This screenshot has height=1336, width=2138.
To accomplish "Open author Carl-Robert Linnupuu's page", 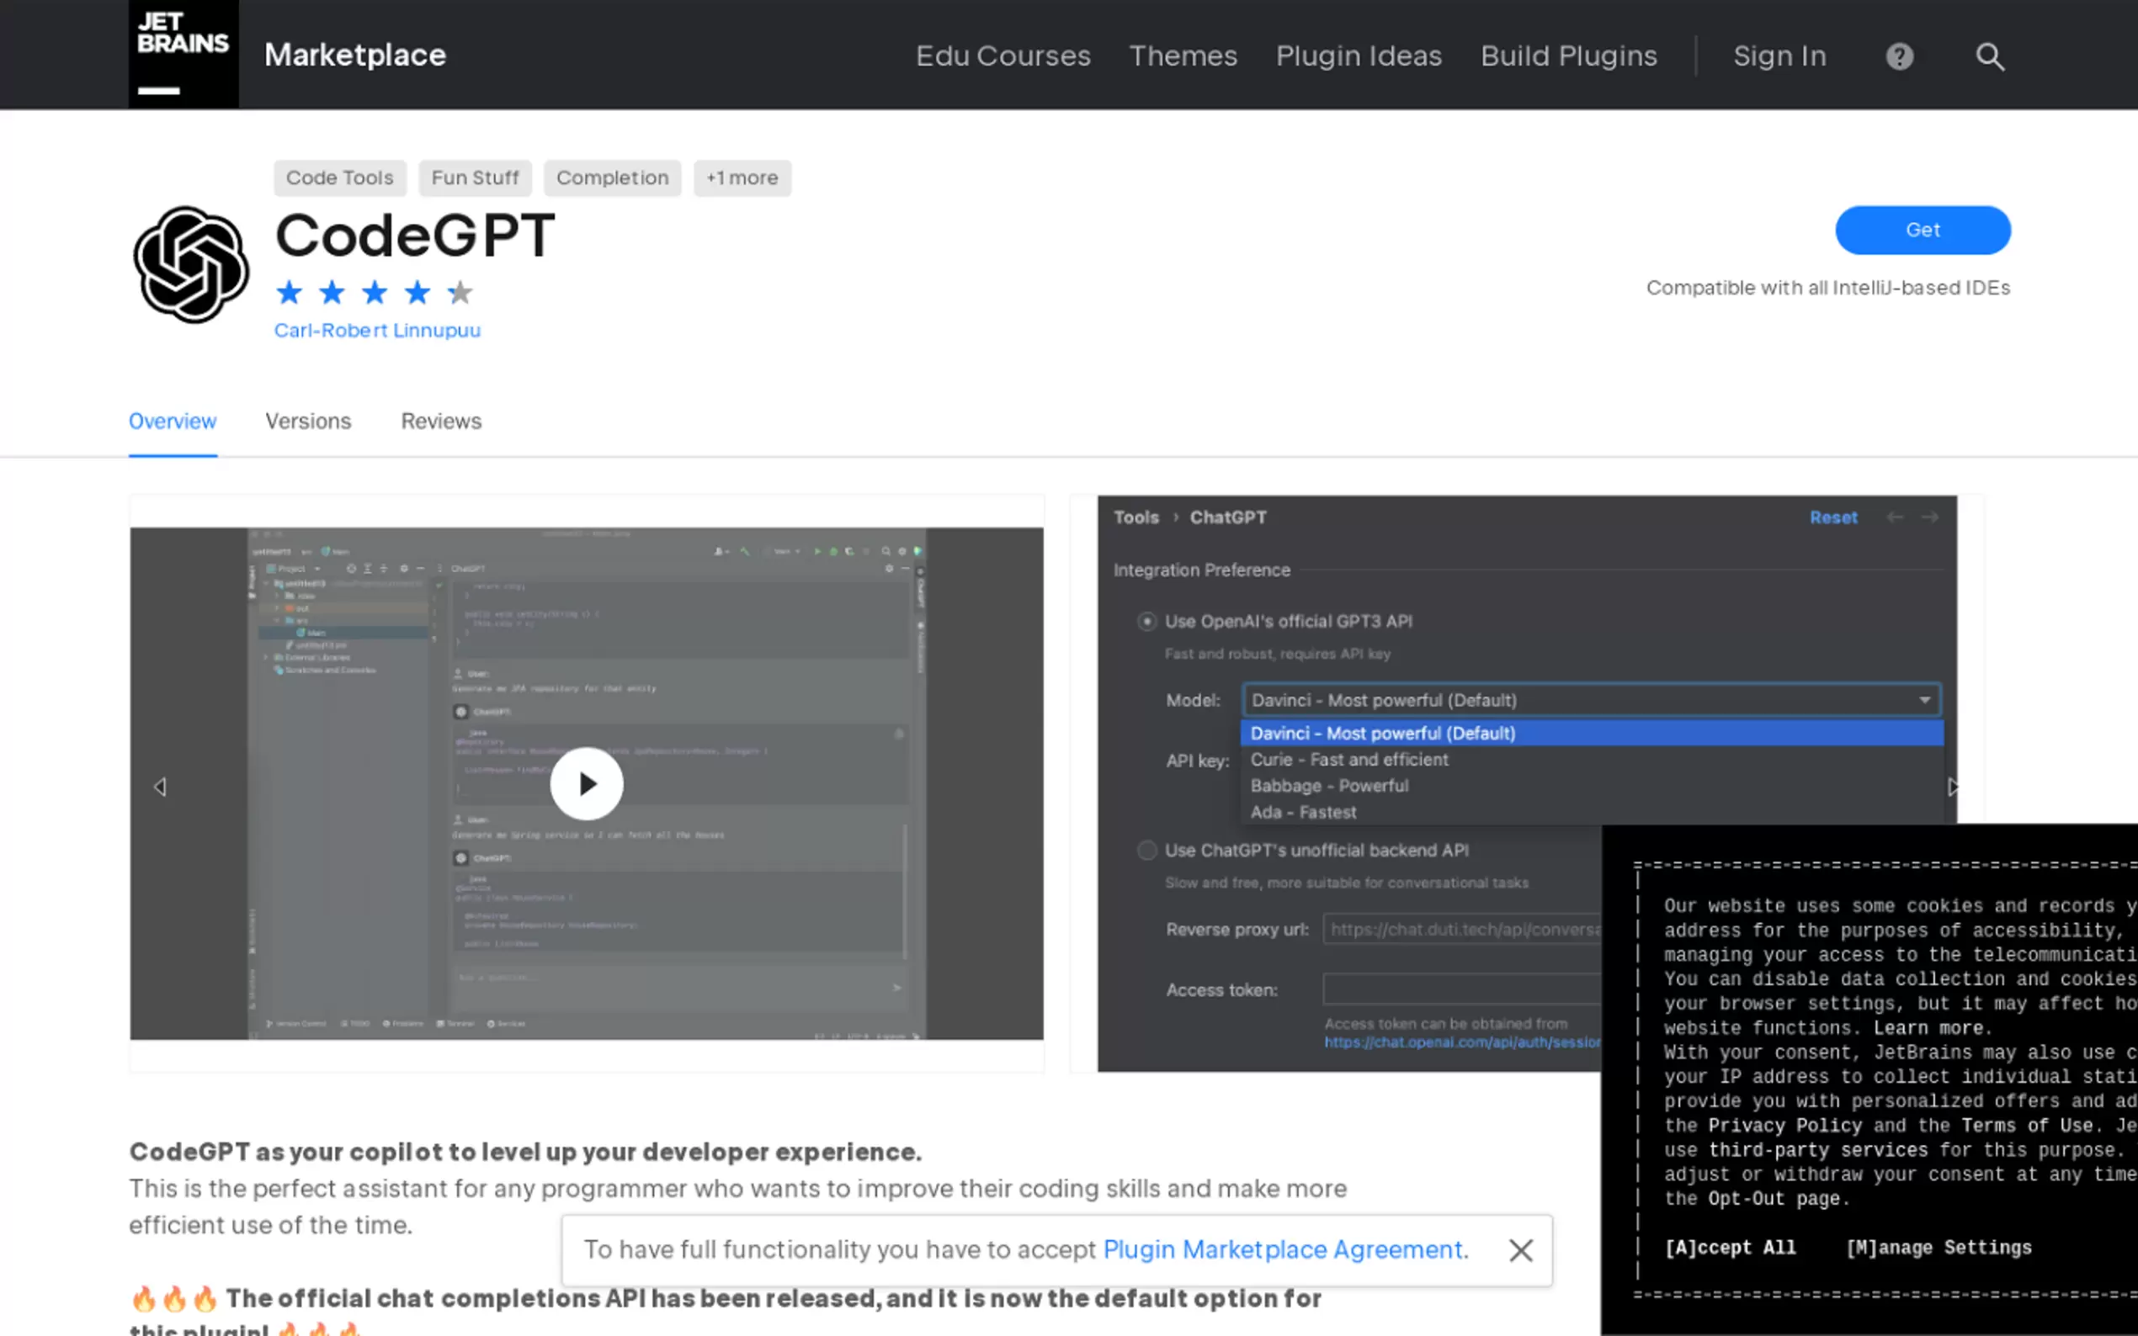I will [377, 331].
